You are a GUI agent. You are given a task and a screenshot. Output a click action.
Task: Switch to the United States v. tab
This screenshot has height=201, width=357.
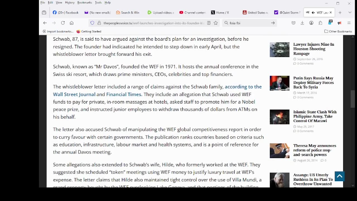coord(255,13)
